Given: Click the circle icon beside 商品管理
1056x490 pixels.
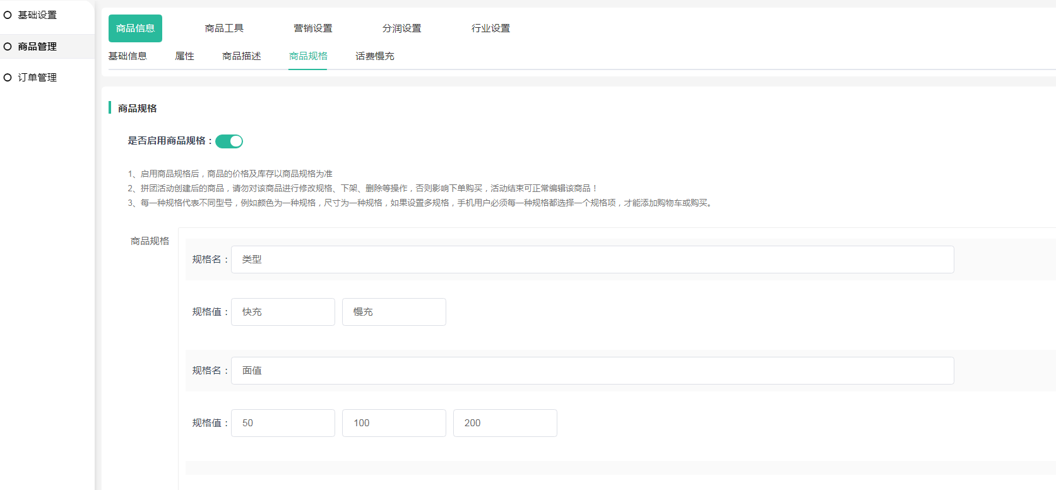Looking at the screenshot, I should point(8,47).
